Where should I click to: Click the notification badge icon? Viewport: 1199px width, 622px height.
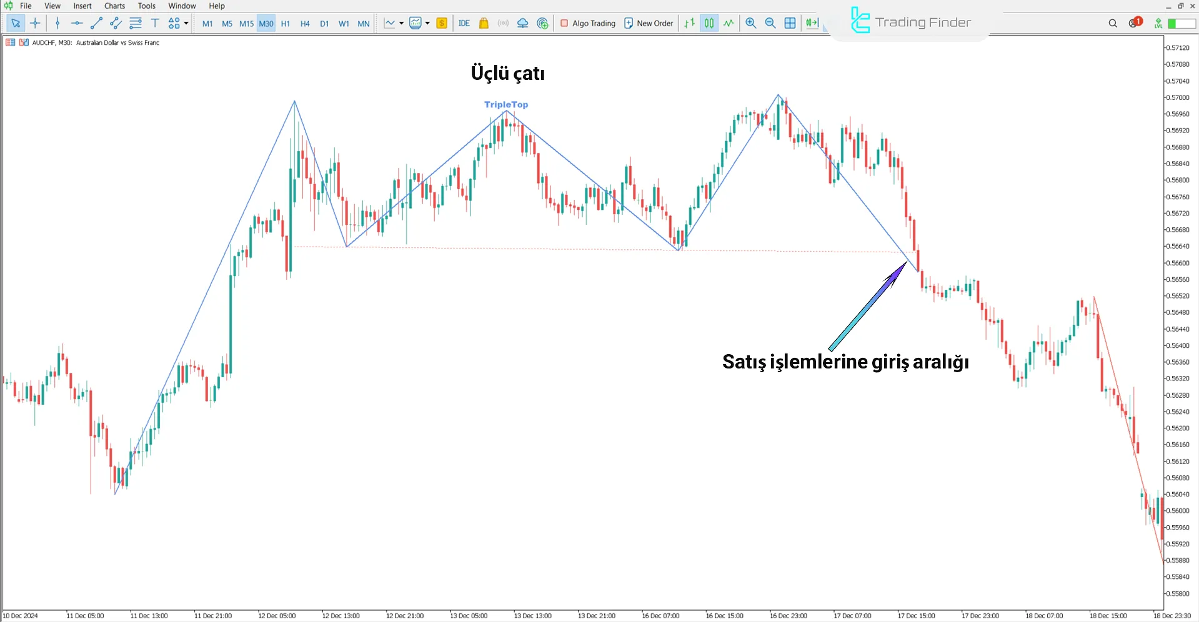click(1134, 22)
